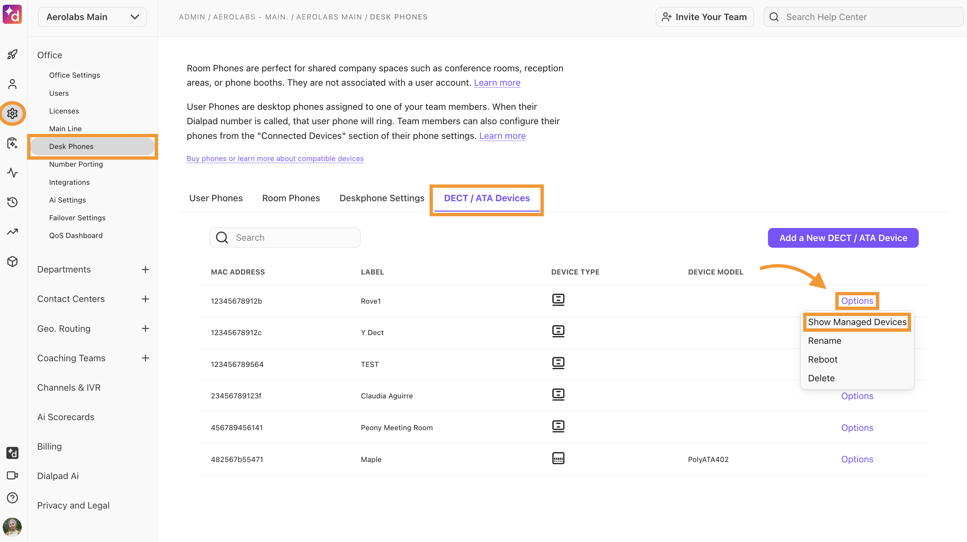Viewport: 967px width, 542px height.
Task: Click the Search Help Center field
Action: click(x=863, y=17)
